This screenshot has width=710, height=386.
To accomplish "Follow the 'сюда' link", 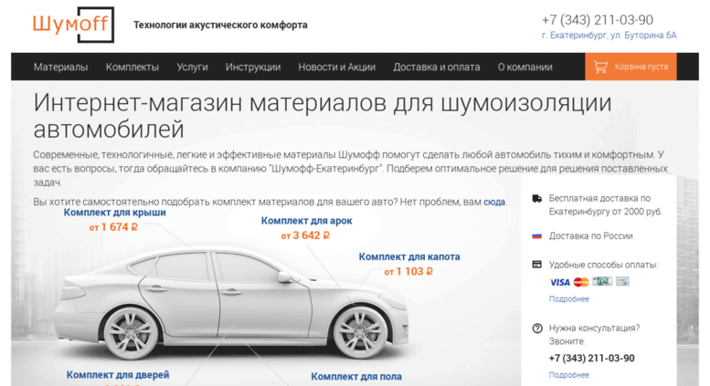I will [x=494, y=202].
